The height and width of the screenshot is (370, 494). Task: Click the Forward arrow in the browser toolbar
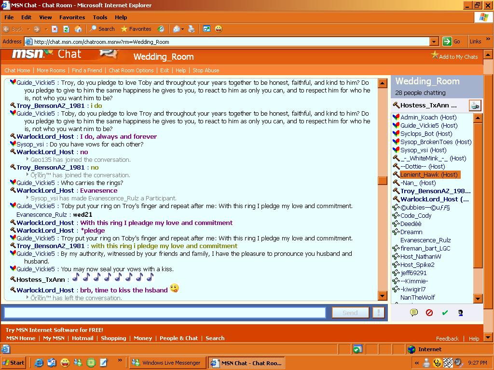point(37,29)
